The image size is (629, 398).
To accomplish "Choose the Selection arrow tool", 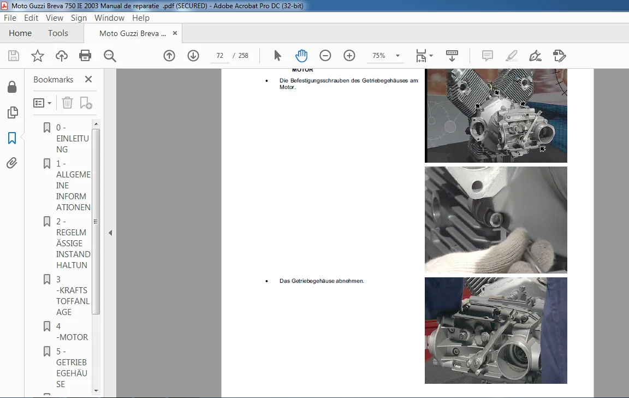I will (277, 56).
